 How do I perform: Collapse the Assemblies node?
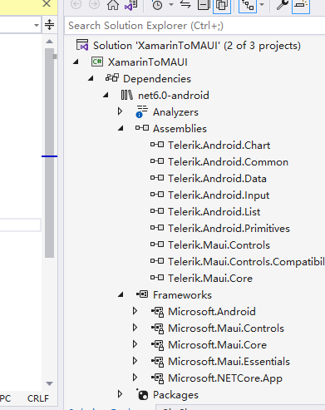pyautogui.click(x=121, y=128)
